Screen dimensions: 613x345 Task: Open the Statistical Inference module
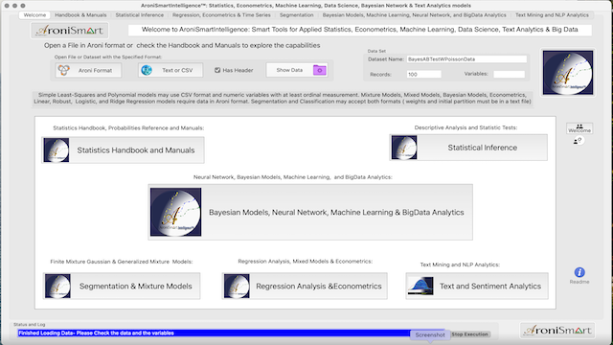468,148
